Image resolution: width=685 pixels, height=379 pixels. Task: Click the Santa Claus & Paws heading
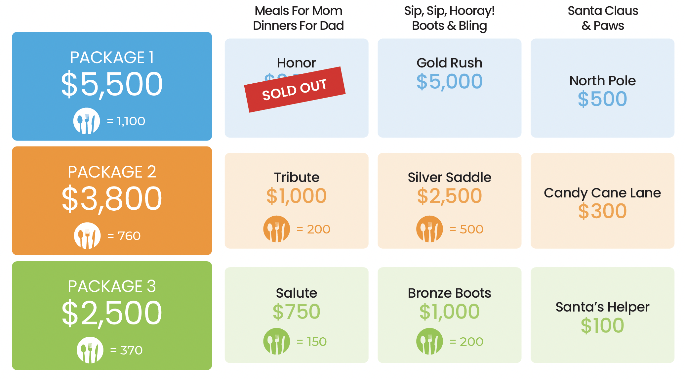(603, 18)
